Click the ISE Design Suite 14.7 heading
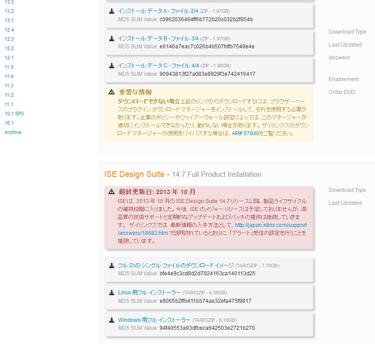375x344 pixels. pyautogui.click(x=183, y=174)
